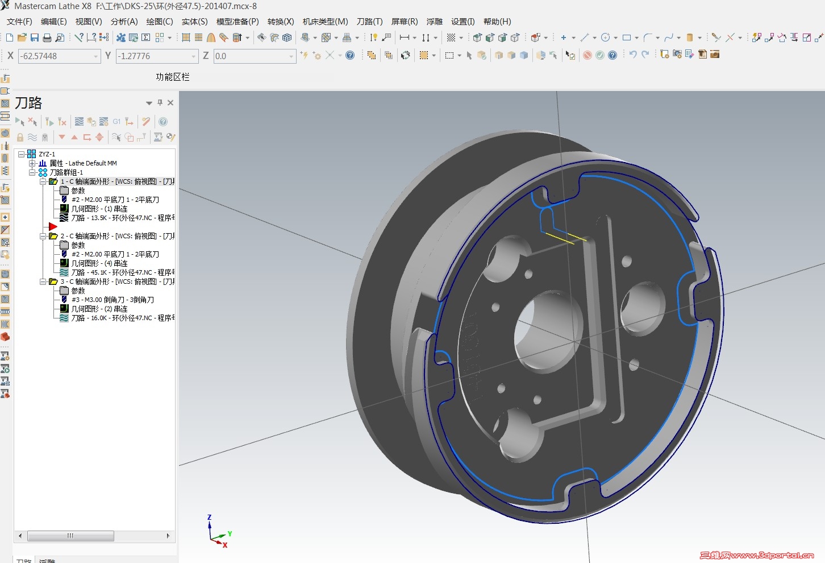The width and height of the screenshot is (825, 563).
Task: Click the operations tree horizontal scrollbar thumb
Action: [70, 536]
